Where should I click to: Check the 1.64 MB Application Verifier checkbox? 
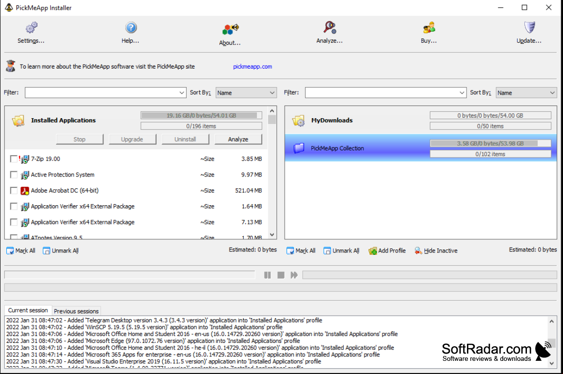coord(14,206)
